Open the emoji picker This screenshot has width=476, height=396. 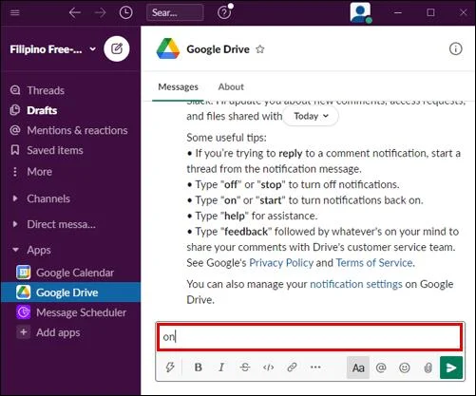(405, 368)
